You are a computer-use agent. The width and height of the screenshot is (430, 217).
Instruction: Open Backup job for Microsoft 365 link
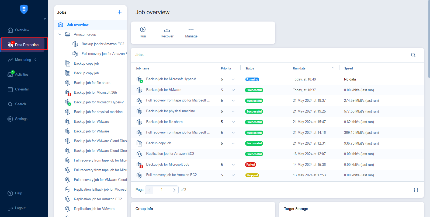[x=168, y=164]
